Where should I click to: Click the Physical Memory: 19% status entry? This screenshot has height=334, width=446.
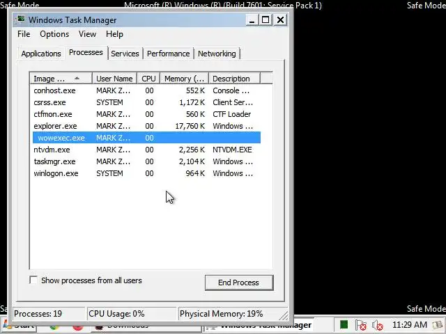point(229,314)
